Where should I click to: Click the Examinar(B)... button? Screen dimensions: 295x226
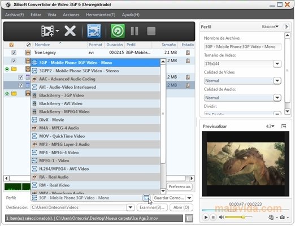[152, 207]
